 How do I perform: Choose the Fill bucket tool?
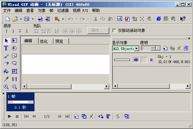6,71
